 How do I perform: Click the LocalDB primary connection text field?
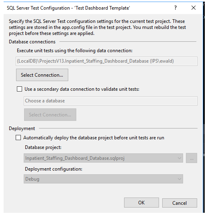pyautogui.click(x=106, y=61)
